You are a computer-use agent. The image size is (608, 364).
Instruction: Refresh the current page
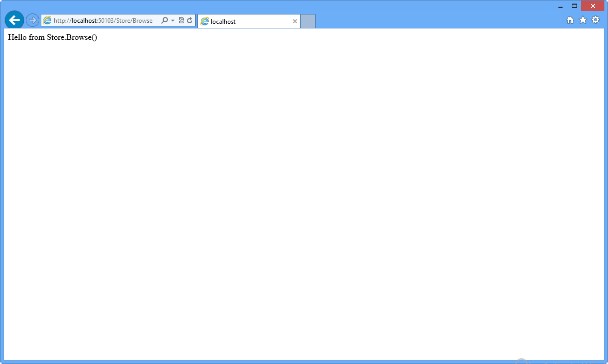(189, 20)
